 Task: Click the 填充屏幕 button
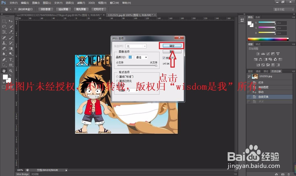tap(81, 9)
